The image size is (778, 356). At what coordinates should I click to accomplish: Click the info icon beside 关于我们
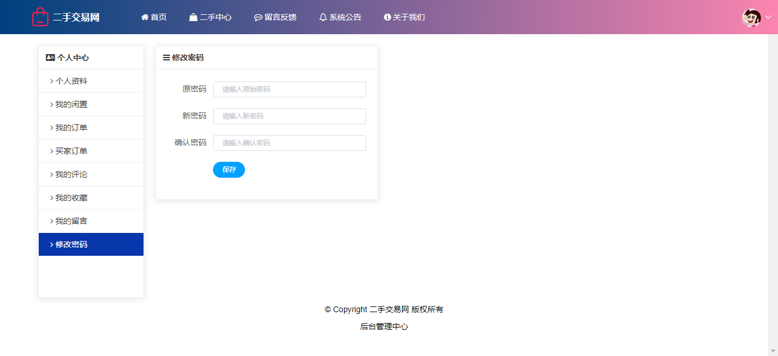click(387, 17)
